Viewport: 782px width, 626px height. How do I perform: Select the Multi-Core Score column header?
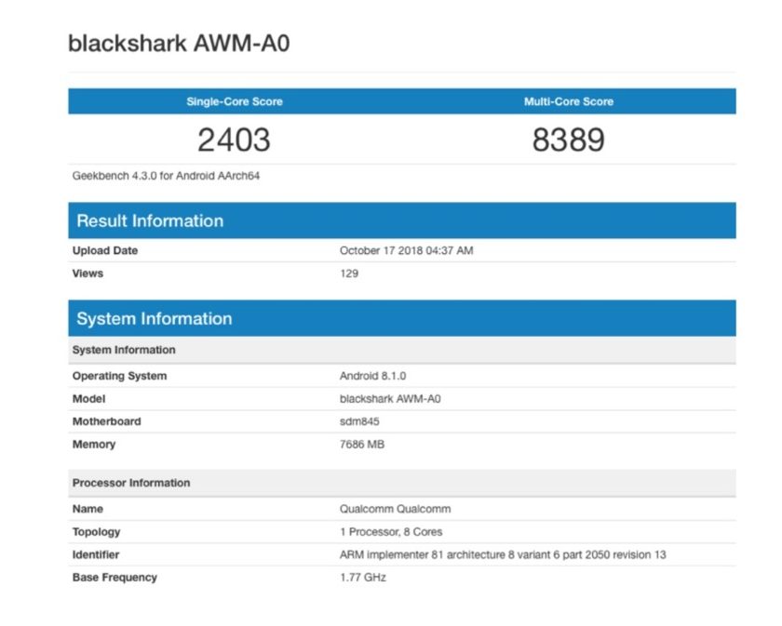coord(568,101)
